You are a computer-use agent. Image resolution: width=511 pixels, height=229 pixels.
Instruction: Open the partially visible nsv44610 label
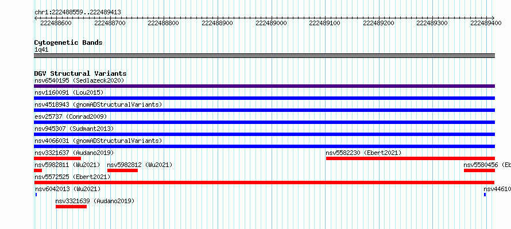coord(497,189)
